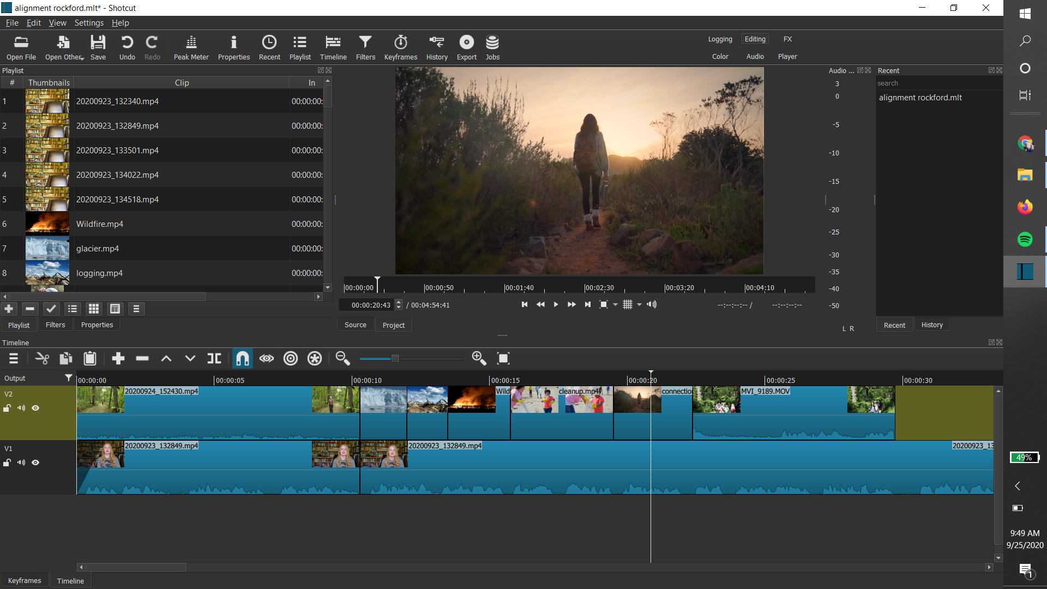Click the timeline paste clipboard icon
Screen dimensions: 1047x589
[x=90, y=358]
